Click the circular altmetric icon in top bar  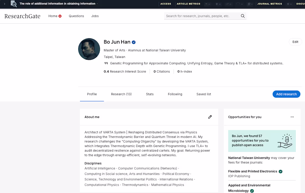coord(239,4)
